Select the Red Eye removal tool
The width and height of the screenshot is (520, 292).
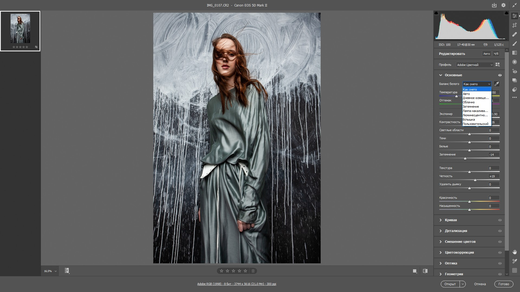515,71
